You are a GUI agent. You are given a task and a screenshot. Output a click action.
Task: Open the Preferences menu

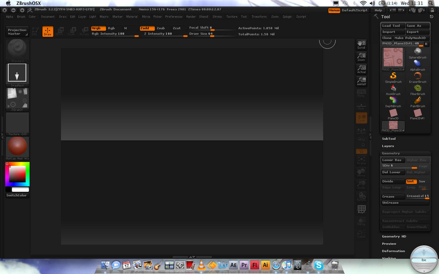pyautogui.click(x=174, y=17)
